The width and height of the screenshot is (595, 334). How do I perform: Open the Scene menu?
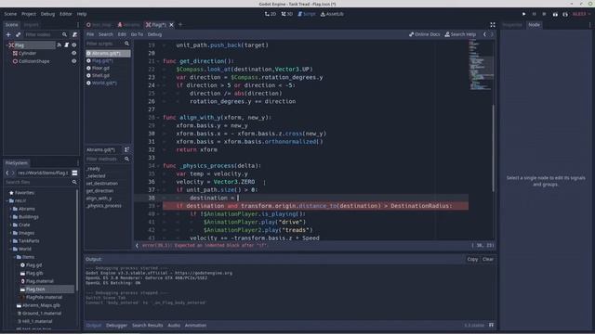click(x=10, y=14)
